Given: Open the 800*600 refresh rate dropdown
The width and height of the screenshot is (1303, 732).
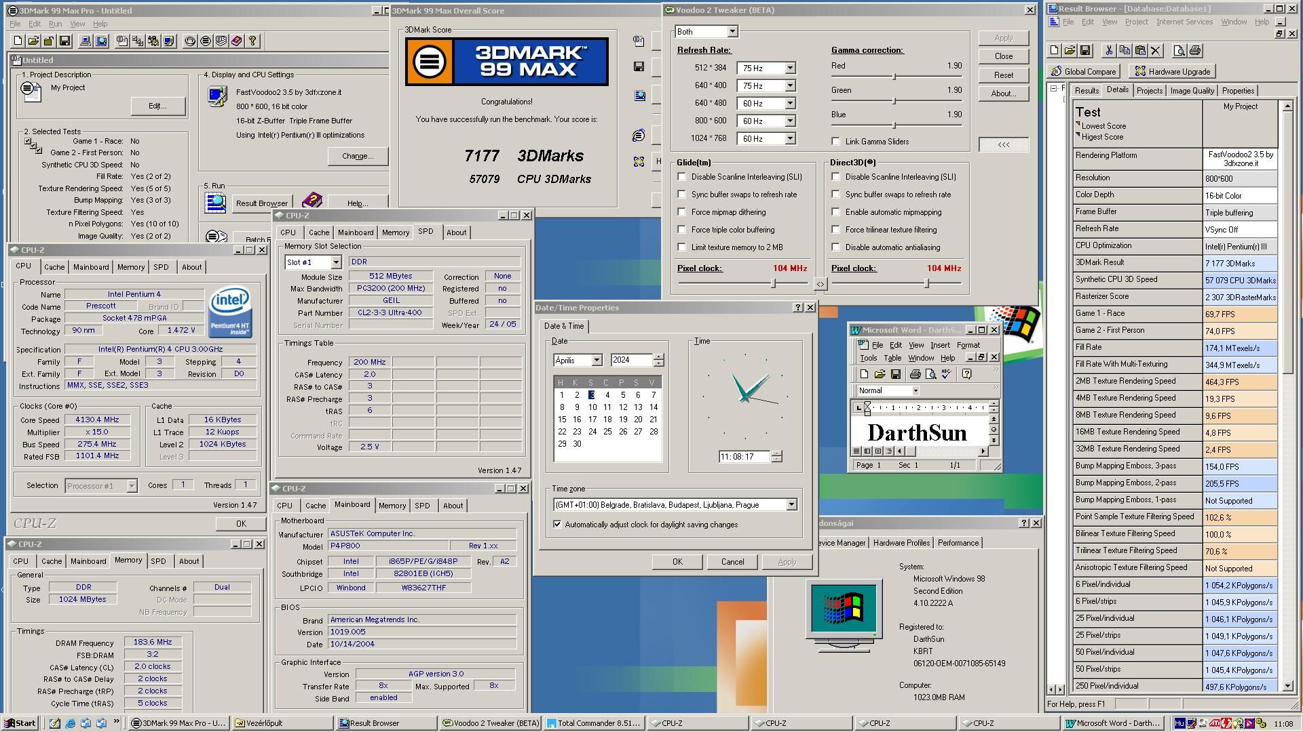Looking at the screenshot, I should 790,121.
